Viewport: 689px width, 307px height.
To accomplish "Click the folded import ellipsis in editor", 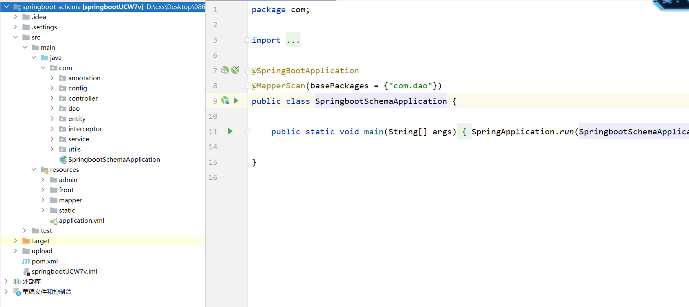I will tap(293, 40).
